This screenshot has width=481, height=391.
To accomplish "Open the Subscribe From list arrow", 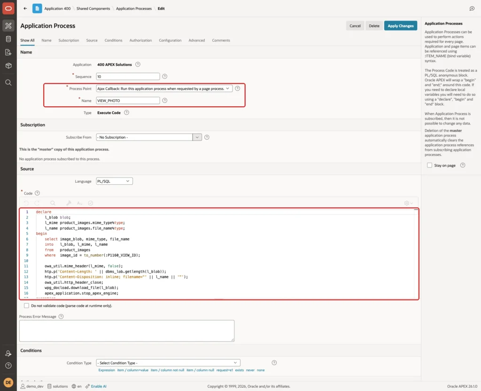I will click(x=197, y=137).
